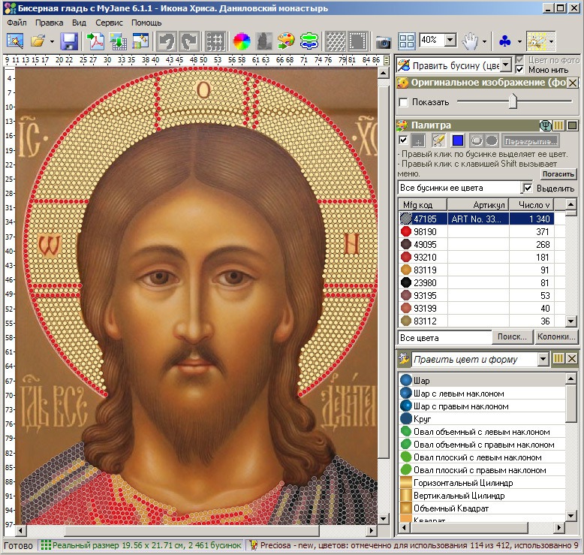This screenshot has width=584, height=555.
Task: Click the Save floppy disk icon
Action: tap(69, 41)
